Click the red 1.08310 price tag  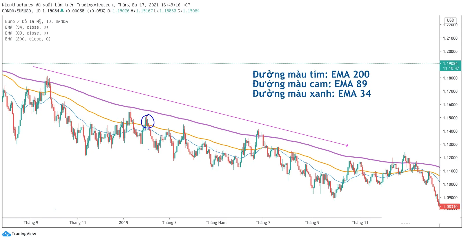coord(450,206)
